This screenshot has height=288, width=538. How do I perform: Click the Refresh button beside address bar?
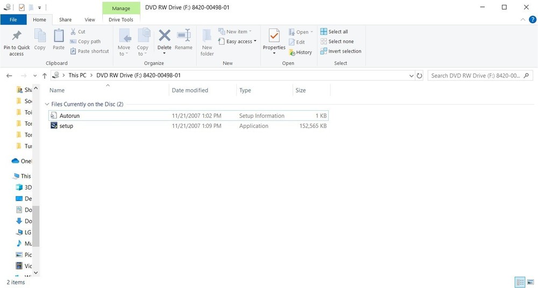(420, 76)
